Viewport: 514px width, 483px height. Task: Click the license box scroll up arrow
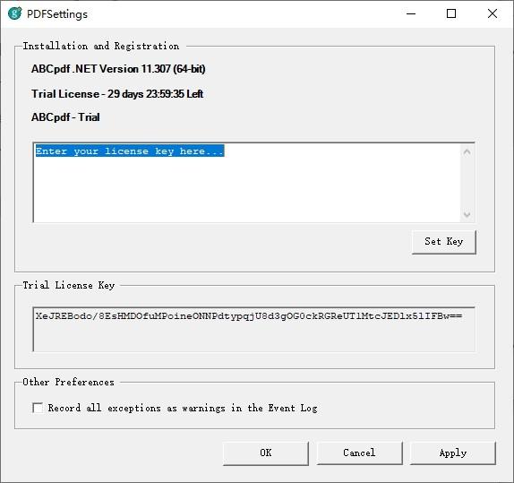click(467, 152)
